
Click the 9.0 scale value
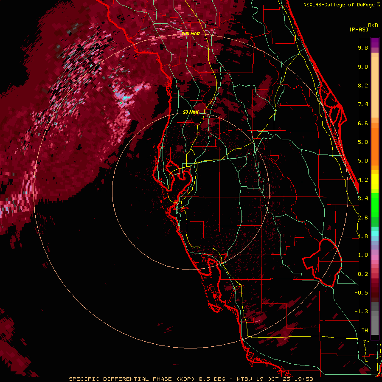click(x=363, y=67)
